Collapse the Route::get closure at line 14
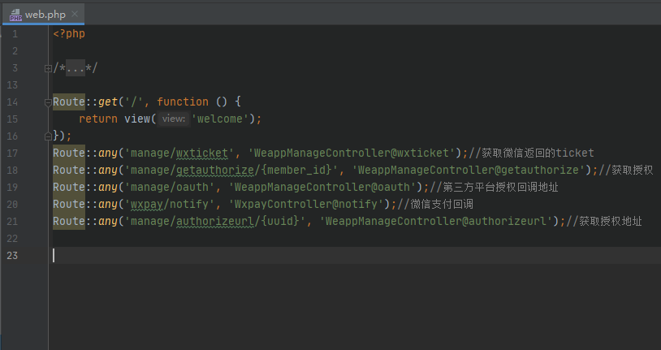This screenshot has height=350, width=661. click(x=48, y=102)
